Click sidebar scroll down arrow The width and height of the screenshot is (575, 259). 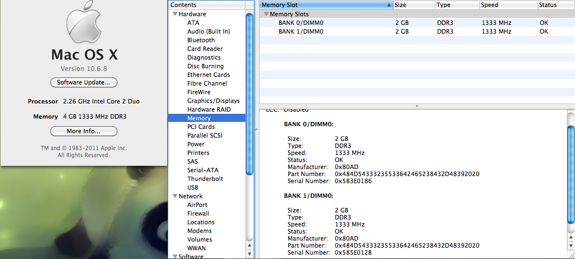249,253
